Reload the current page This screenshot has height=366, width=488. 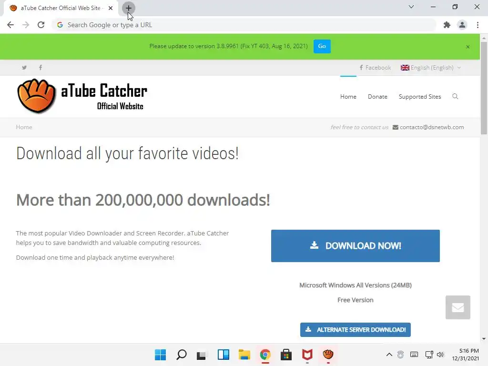point(41,25)
